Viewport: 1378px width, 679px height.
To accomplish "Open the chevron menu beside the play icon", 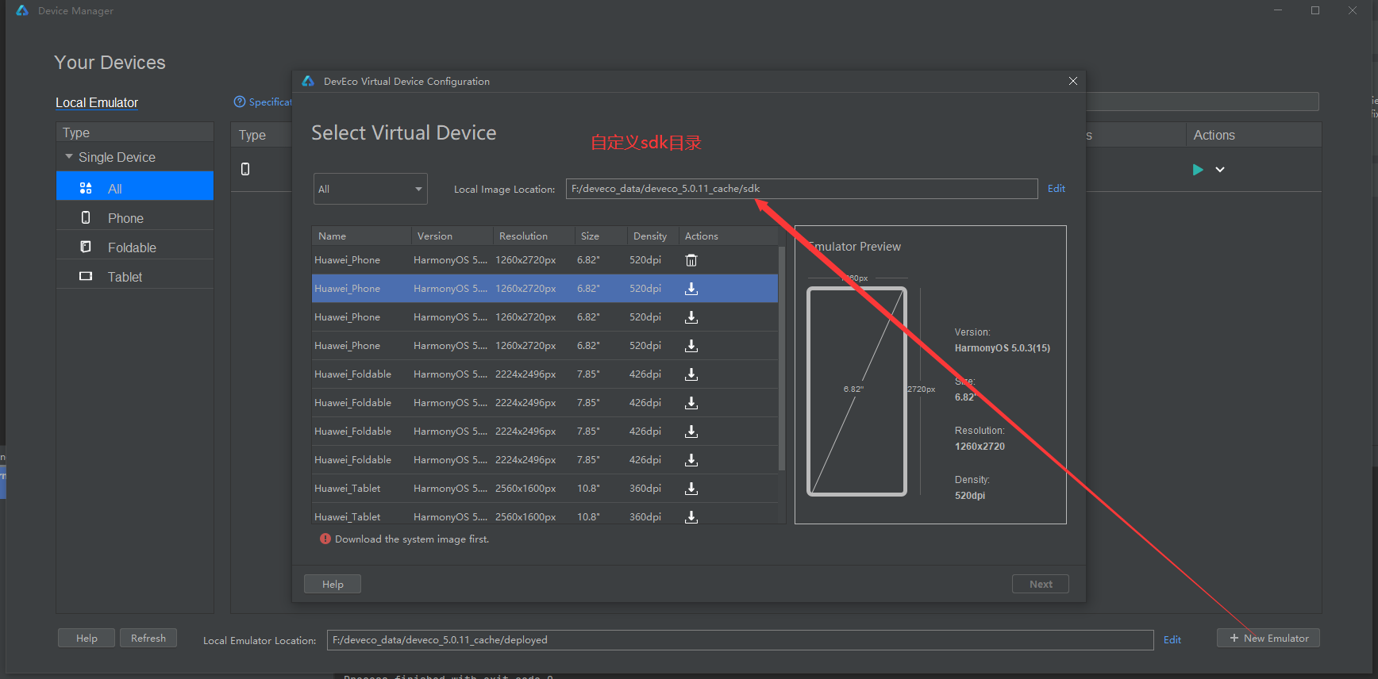I will pyautogui.click(x=1220, y=170).
